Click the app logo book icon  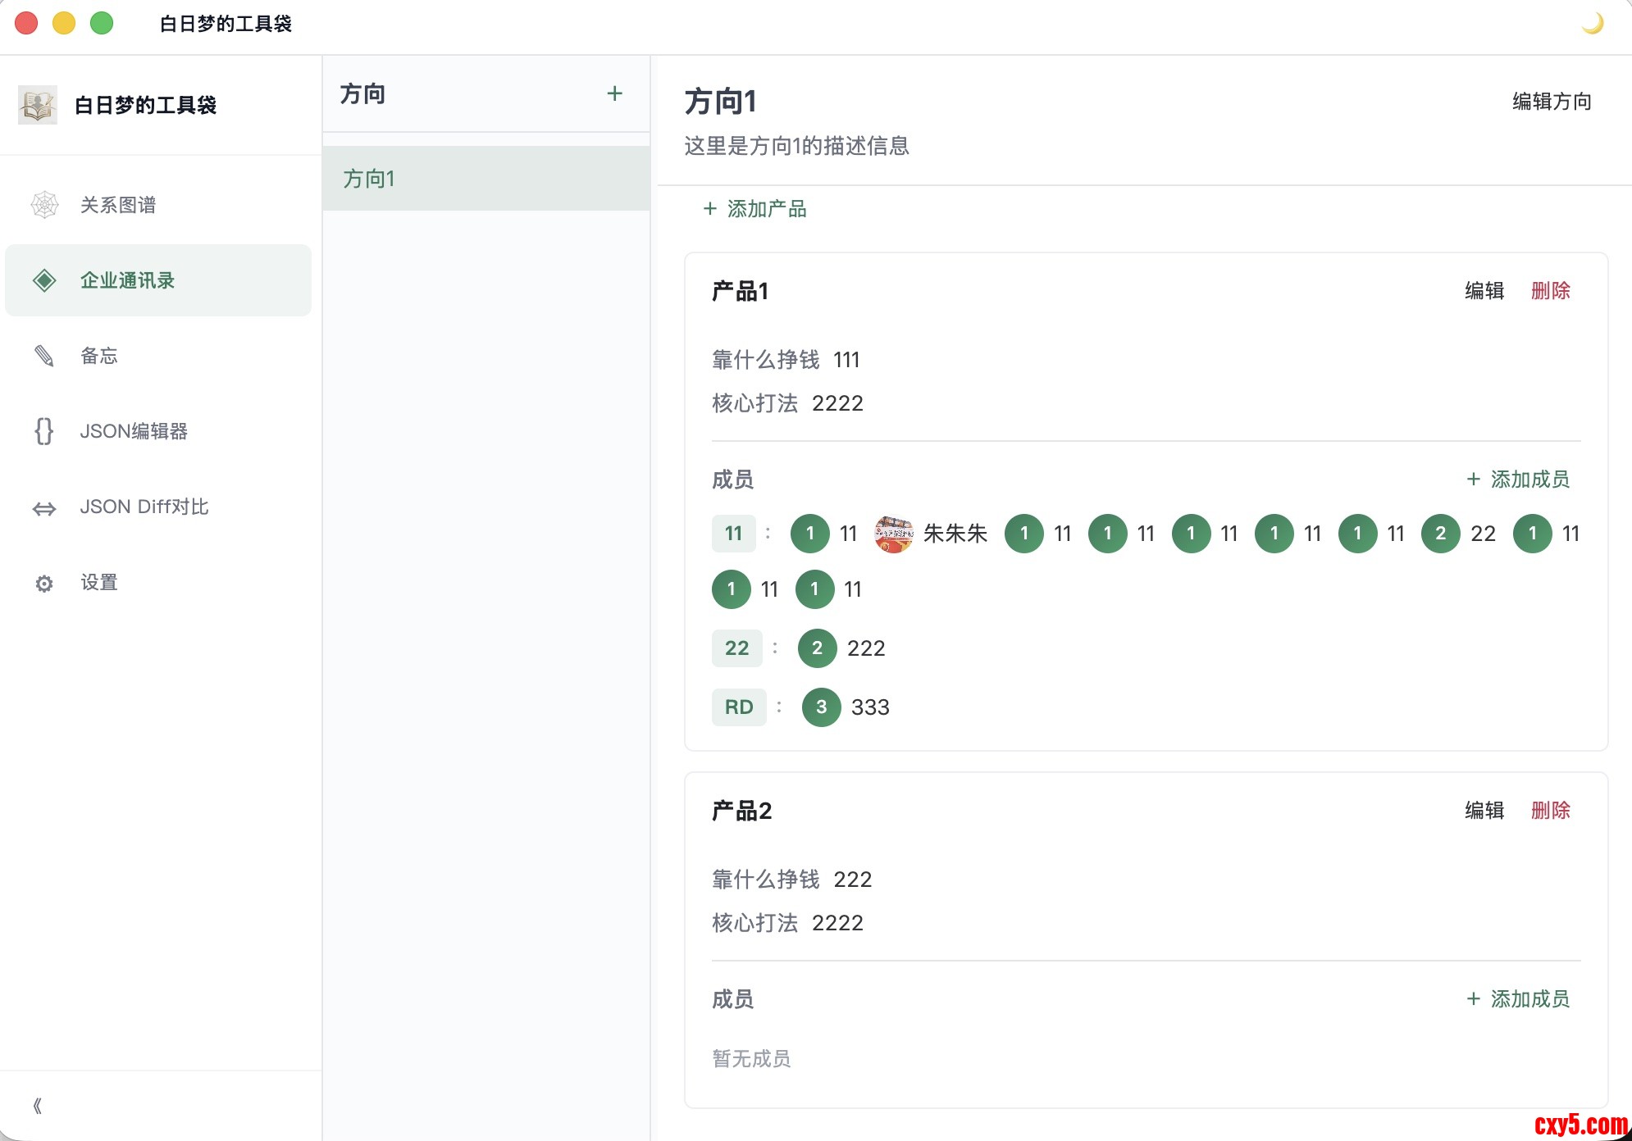[x=38, y=105]
